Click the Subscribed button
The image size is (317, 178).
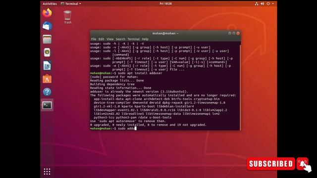271,164
